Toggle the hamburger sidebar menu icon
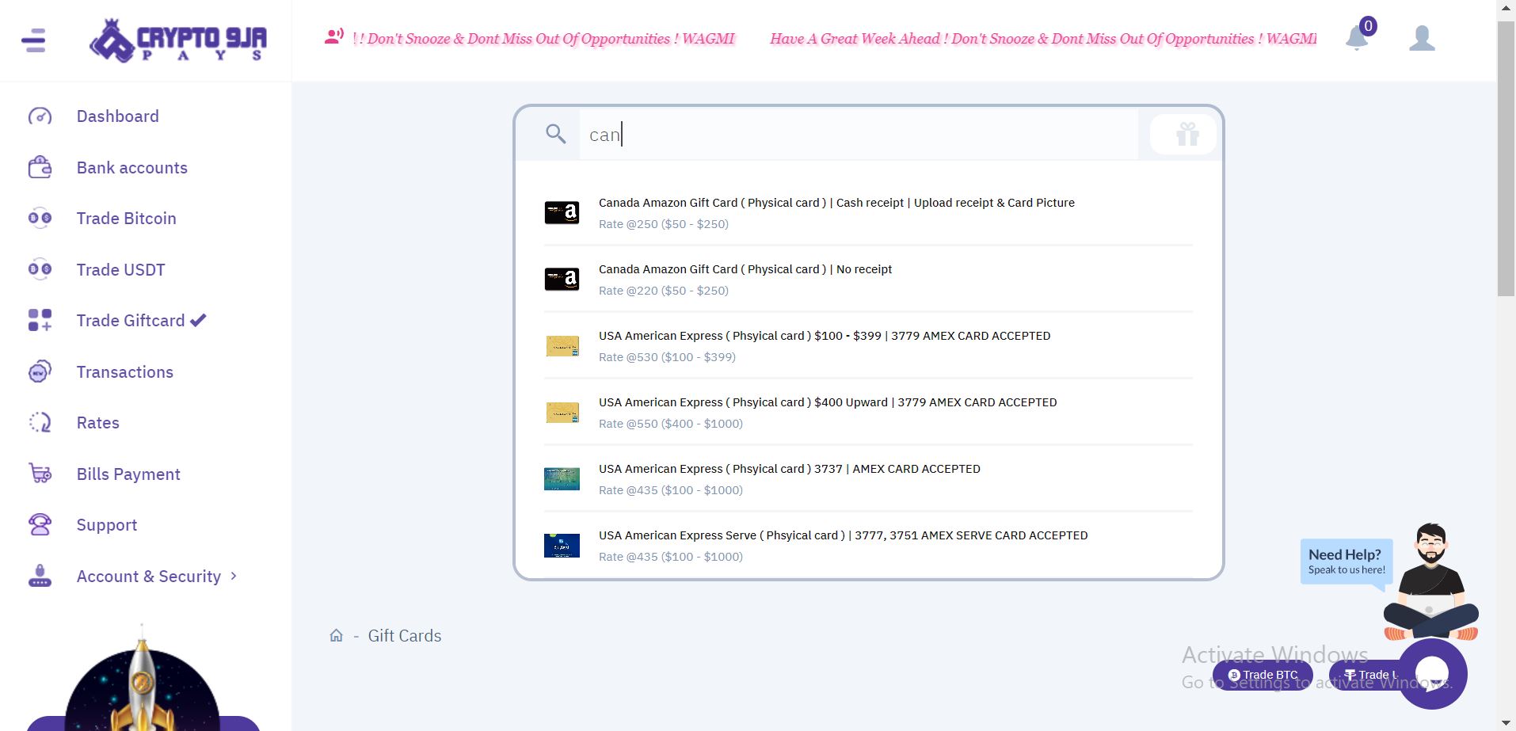 pyautogui.click(x=33, y=40)
